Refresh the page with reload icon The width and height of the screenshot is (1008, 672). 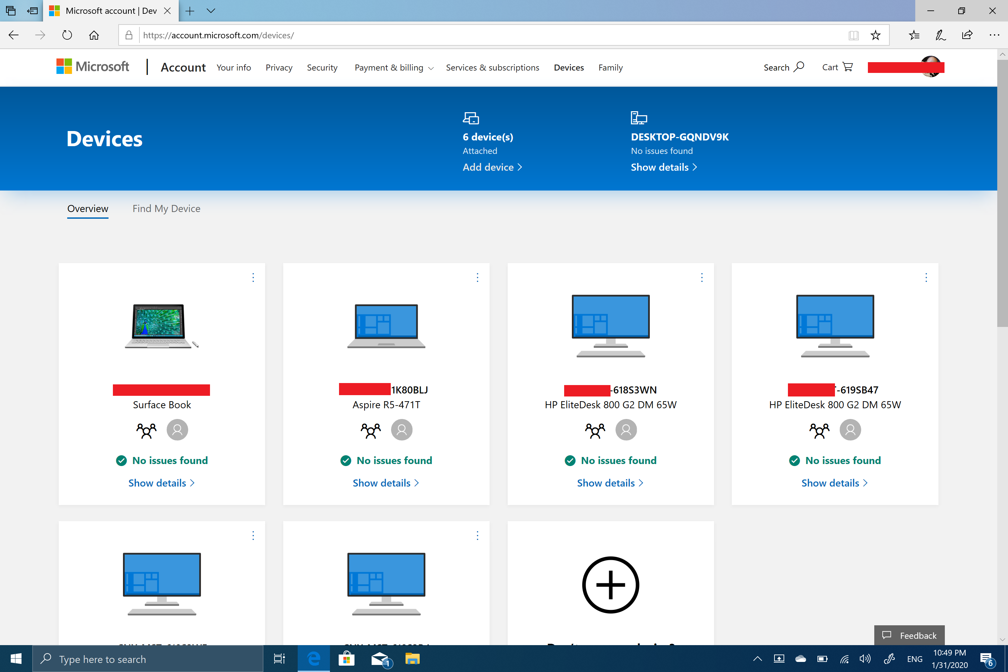pyautogui.click(x=67, y=35)
